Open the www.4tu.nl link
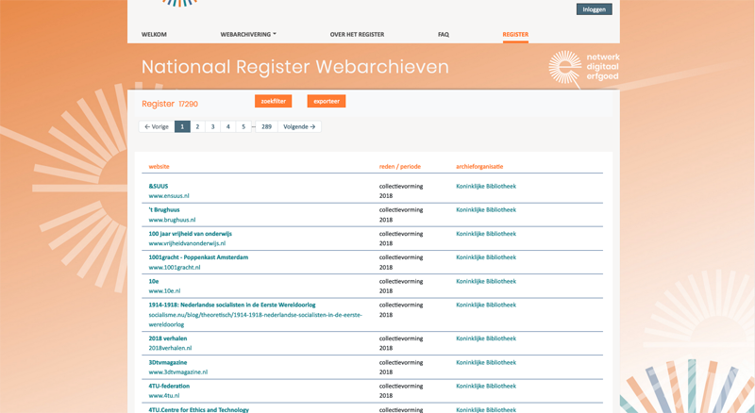 click(163, 396)
